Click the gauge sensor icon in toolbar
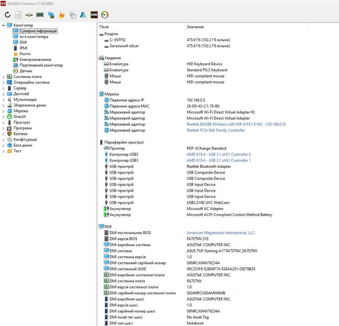This screenshot has height=326, width=339. tap(105, 15)
